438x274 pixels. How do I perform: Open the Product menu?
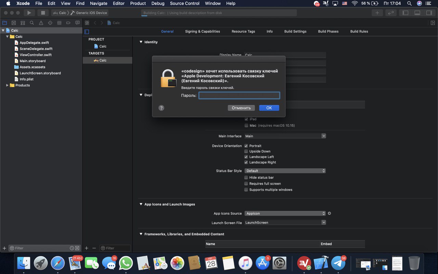coord(138,3)
